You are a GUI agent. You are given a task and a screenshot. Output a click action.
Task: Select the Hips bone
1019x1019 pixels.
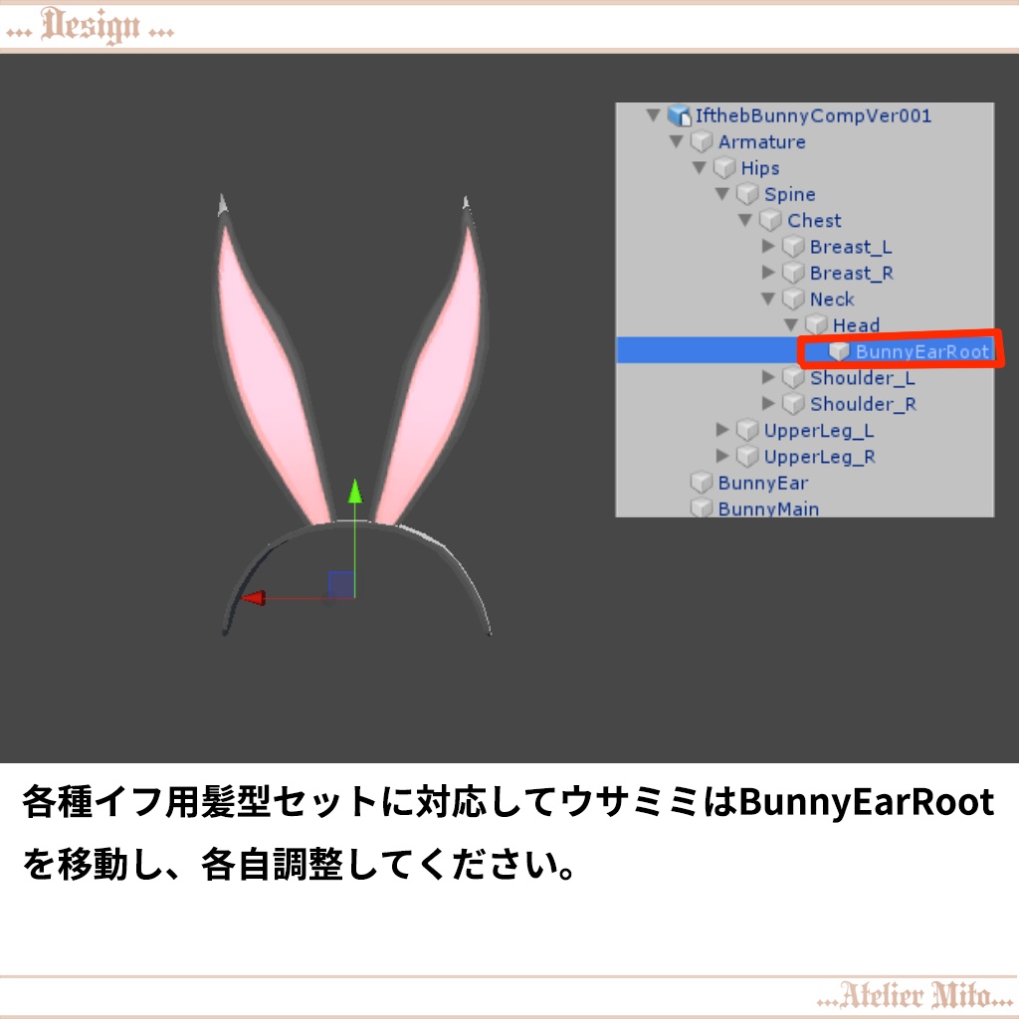click(x=760, y=167)
